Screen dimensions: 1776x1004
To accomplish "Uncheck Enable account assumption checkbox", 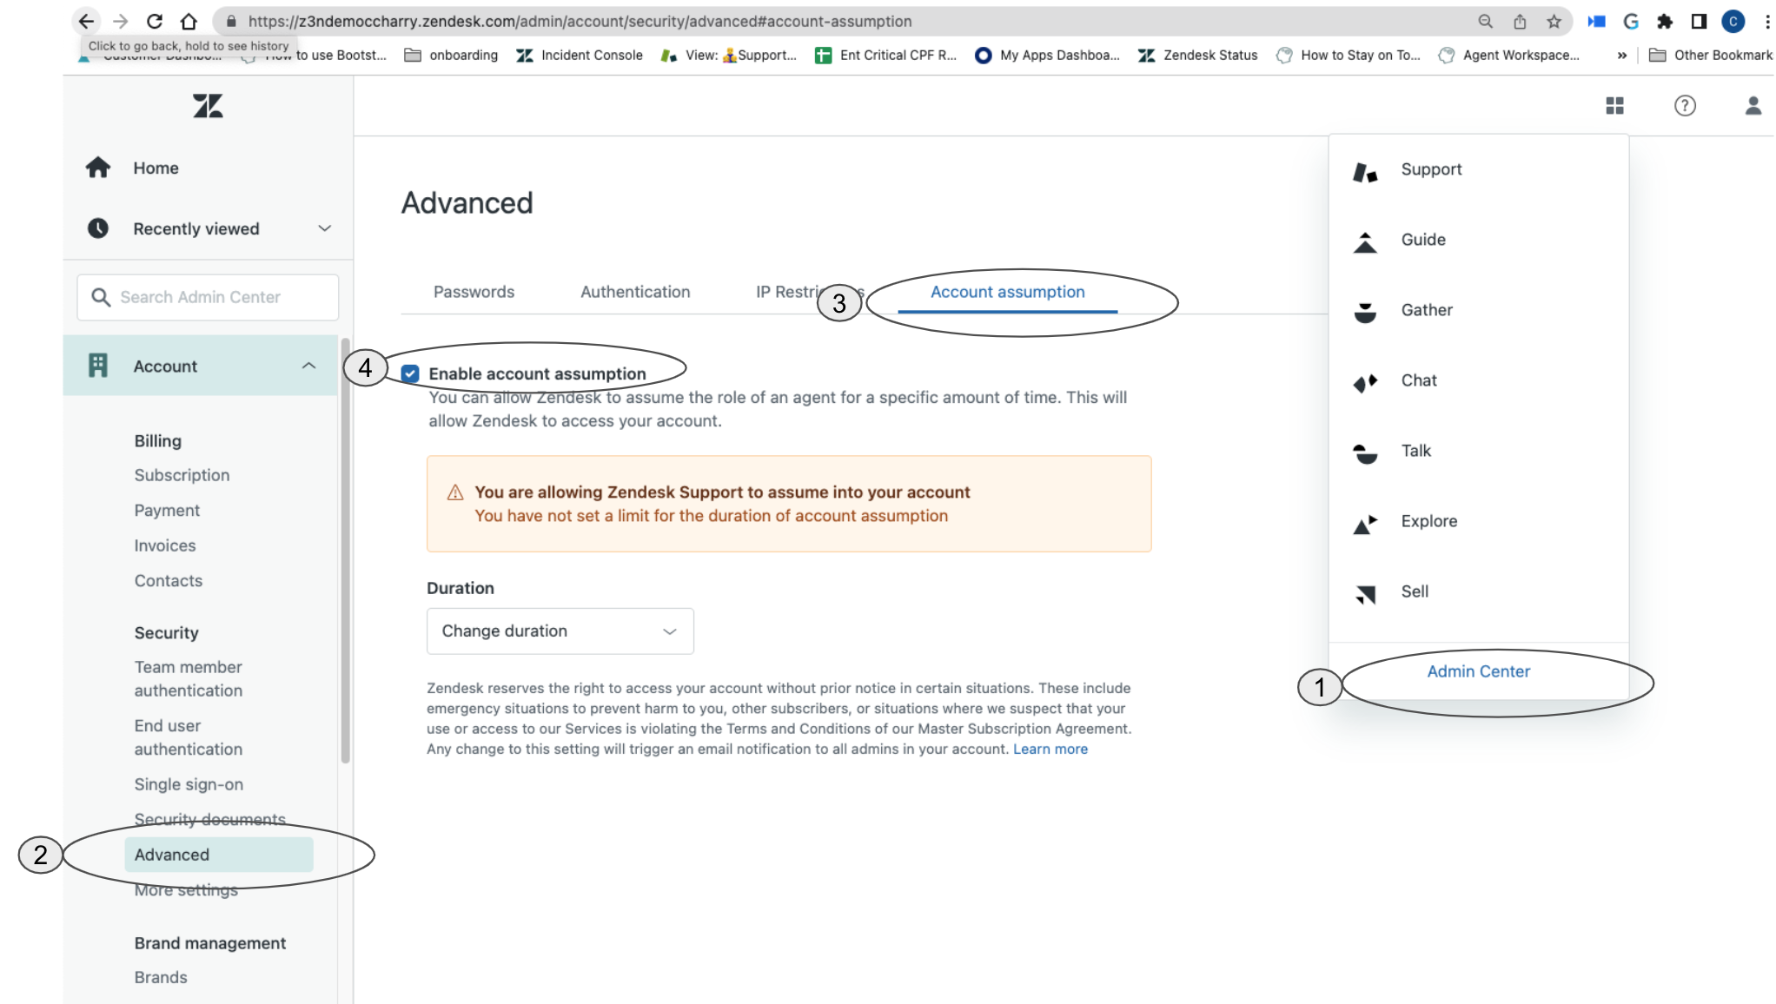I will pos(410,373).
